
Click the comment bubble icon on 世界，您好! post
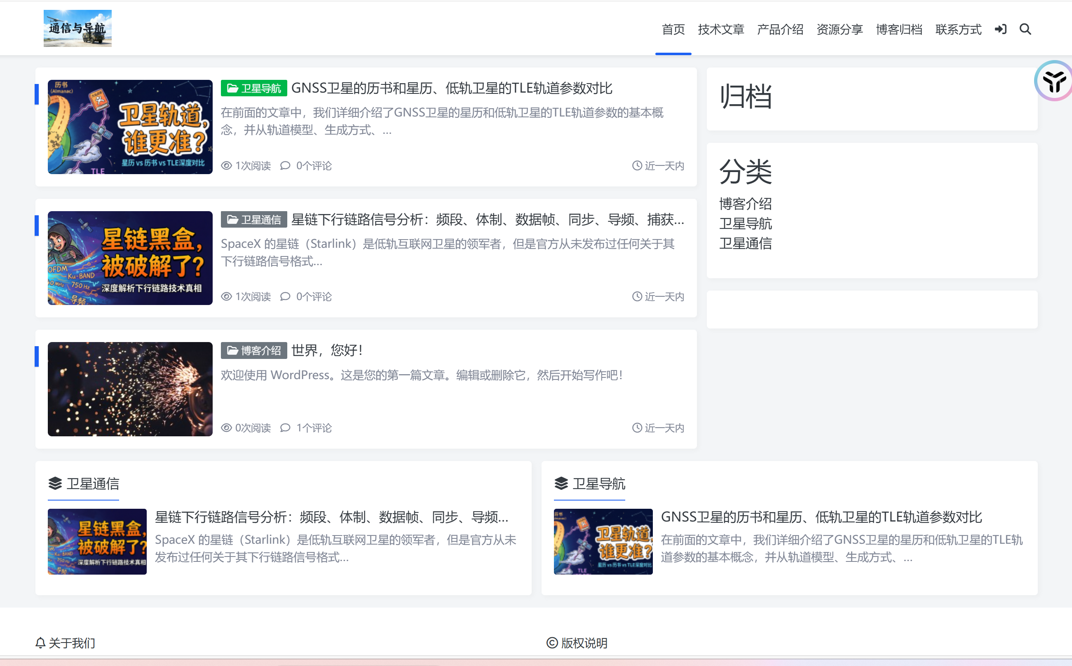pyautogui.click(x=285, y=428)
